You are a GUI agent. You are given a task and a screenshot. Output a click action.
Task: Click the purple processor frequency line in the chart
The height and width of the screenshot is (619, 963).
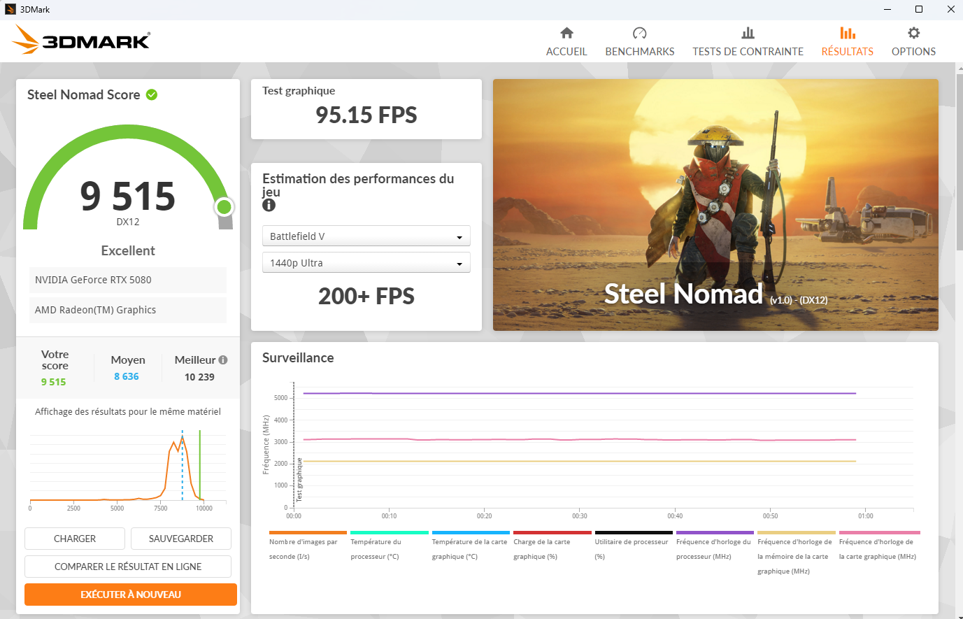coord(579,393)
